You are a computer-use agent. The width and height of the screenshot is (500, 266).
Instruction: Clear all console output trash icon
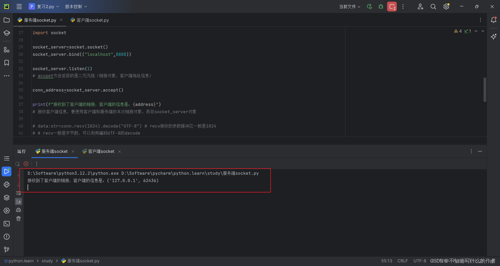coord(18,219)
